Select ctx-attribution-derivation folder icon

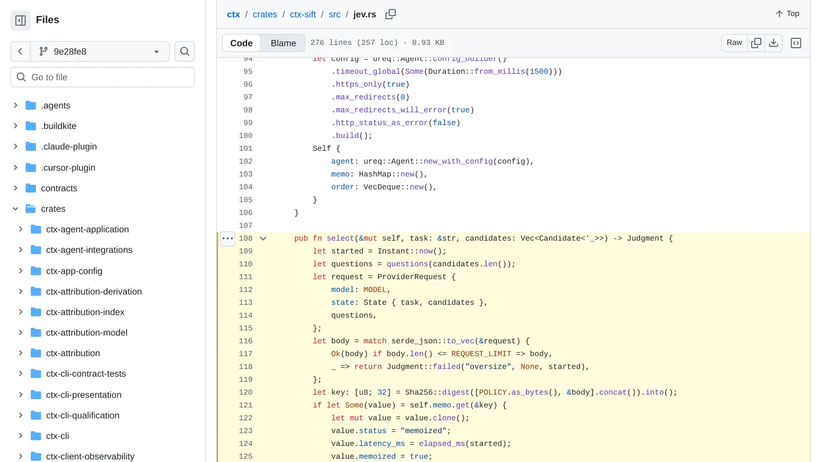click(x=36, y=291)
